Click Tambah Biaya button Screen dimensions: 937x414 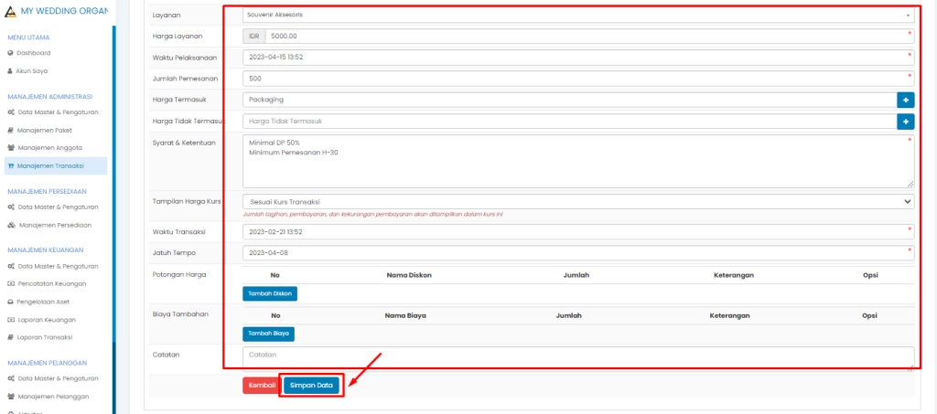[268, 334]
